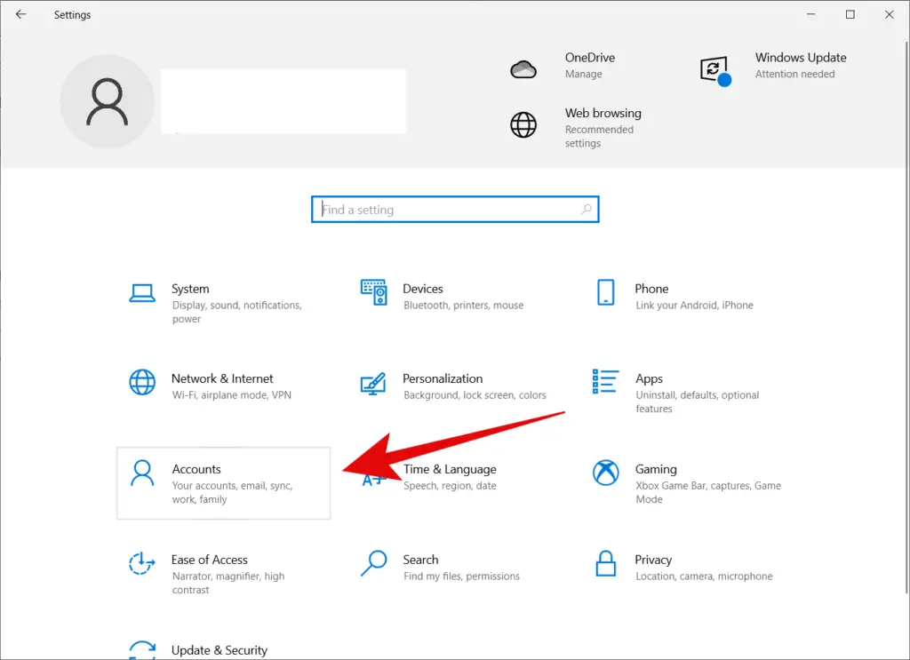This screenshot has width=910, height=660.
Task: Click the Web browsing globe icon
Action: click(x=523, y=124)
